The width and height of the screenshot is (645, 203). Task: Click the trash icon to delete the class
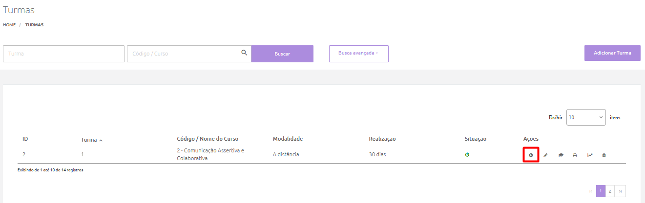(604, 155)
